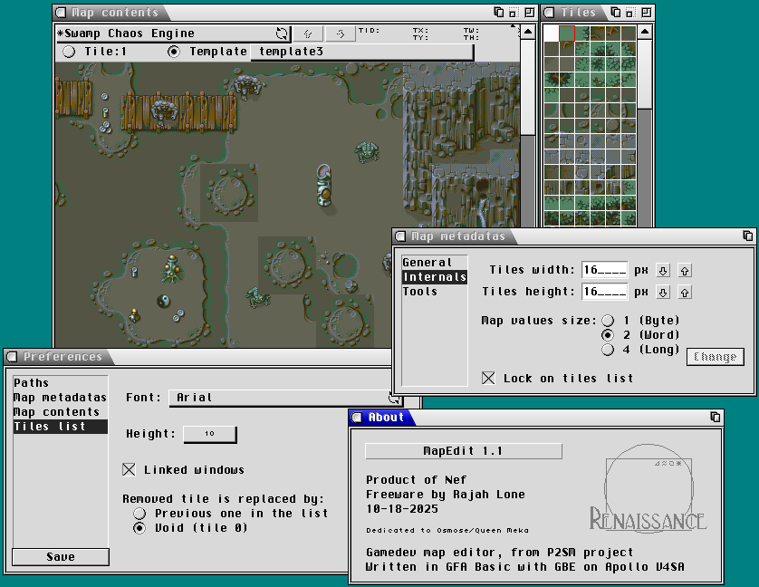Open the Height popup showing 10

(209, 434)
